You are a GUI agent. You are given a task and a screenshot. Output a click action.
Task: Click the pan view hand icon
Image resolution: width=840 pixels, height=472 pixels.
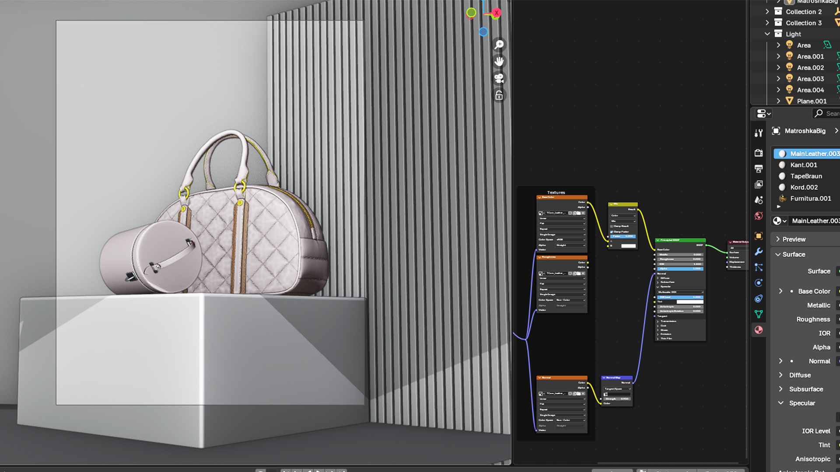pos(499,62)
